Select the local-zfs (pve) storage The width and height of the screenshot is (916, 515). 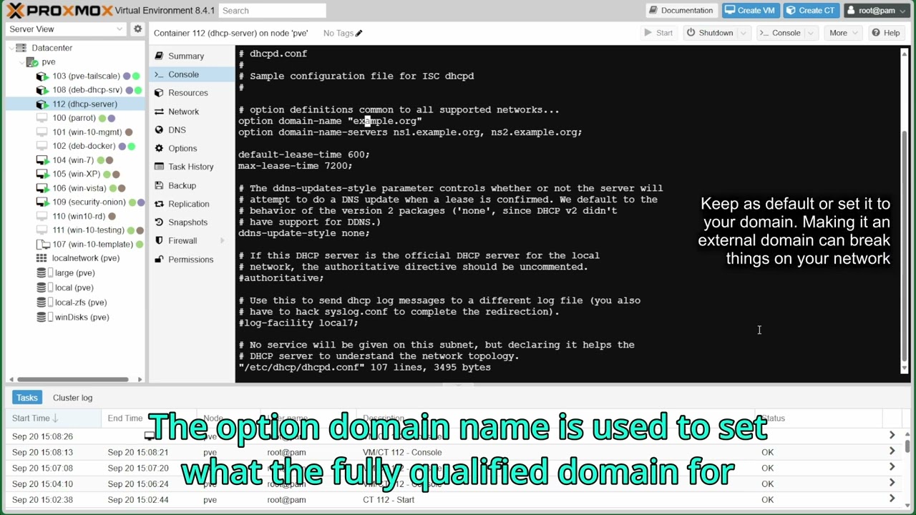(81, 303)
